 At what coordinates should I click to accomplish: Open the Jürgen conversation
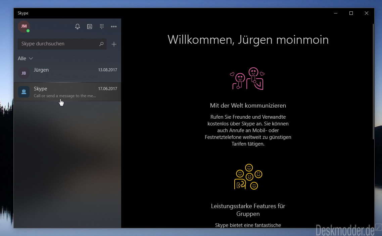click(67, 73)
